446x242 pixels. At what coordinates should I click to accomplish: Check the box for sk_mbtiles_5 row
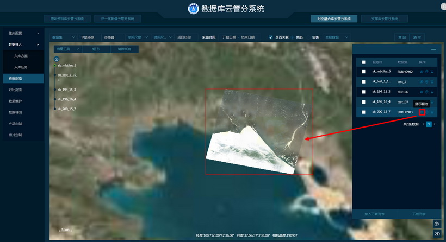(363, 72)
